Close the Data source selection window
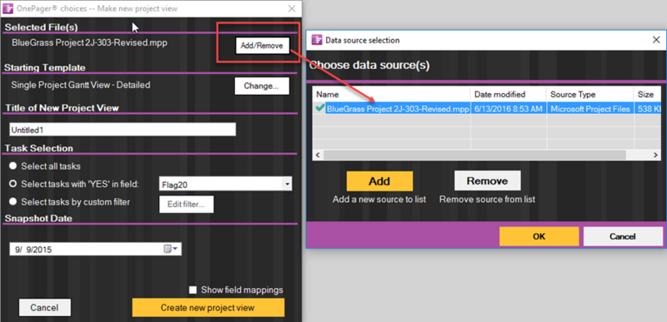This screenshot has width=667, height=322. (656, 40)
